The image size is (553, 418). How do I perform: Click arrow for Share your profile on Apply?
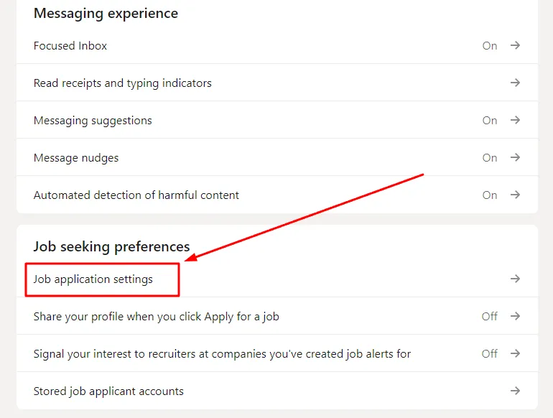point(515,316)
